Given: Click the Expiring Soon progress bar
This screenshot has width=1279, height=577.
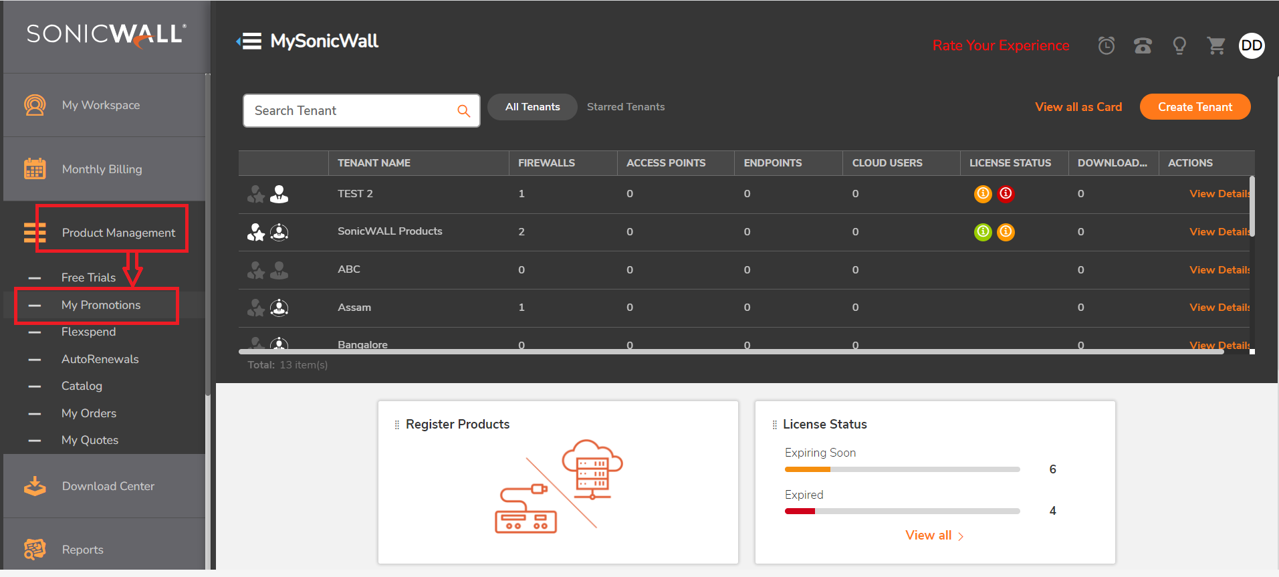Looking at the screenshot, I should 902,469.
